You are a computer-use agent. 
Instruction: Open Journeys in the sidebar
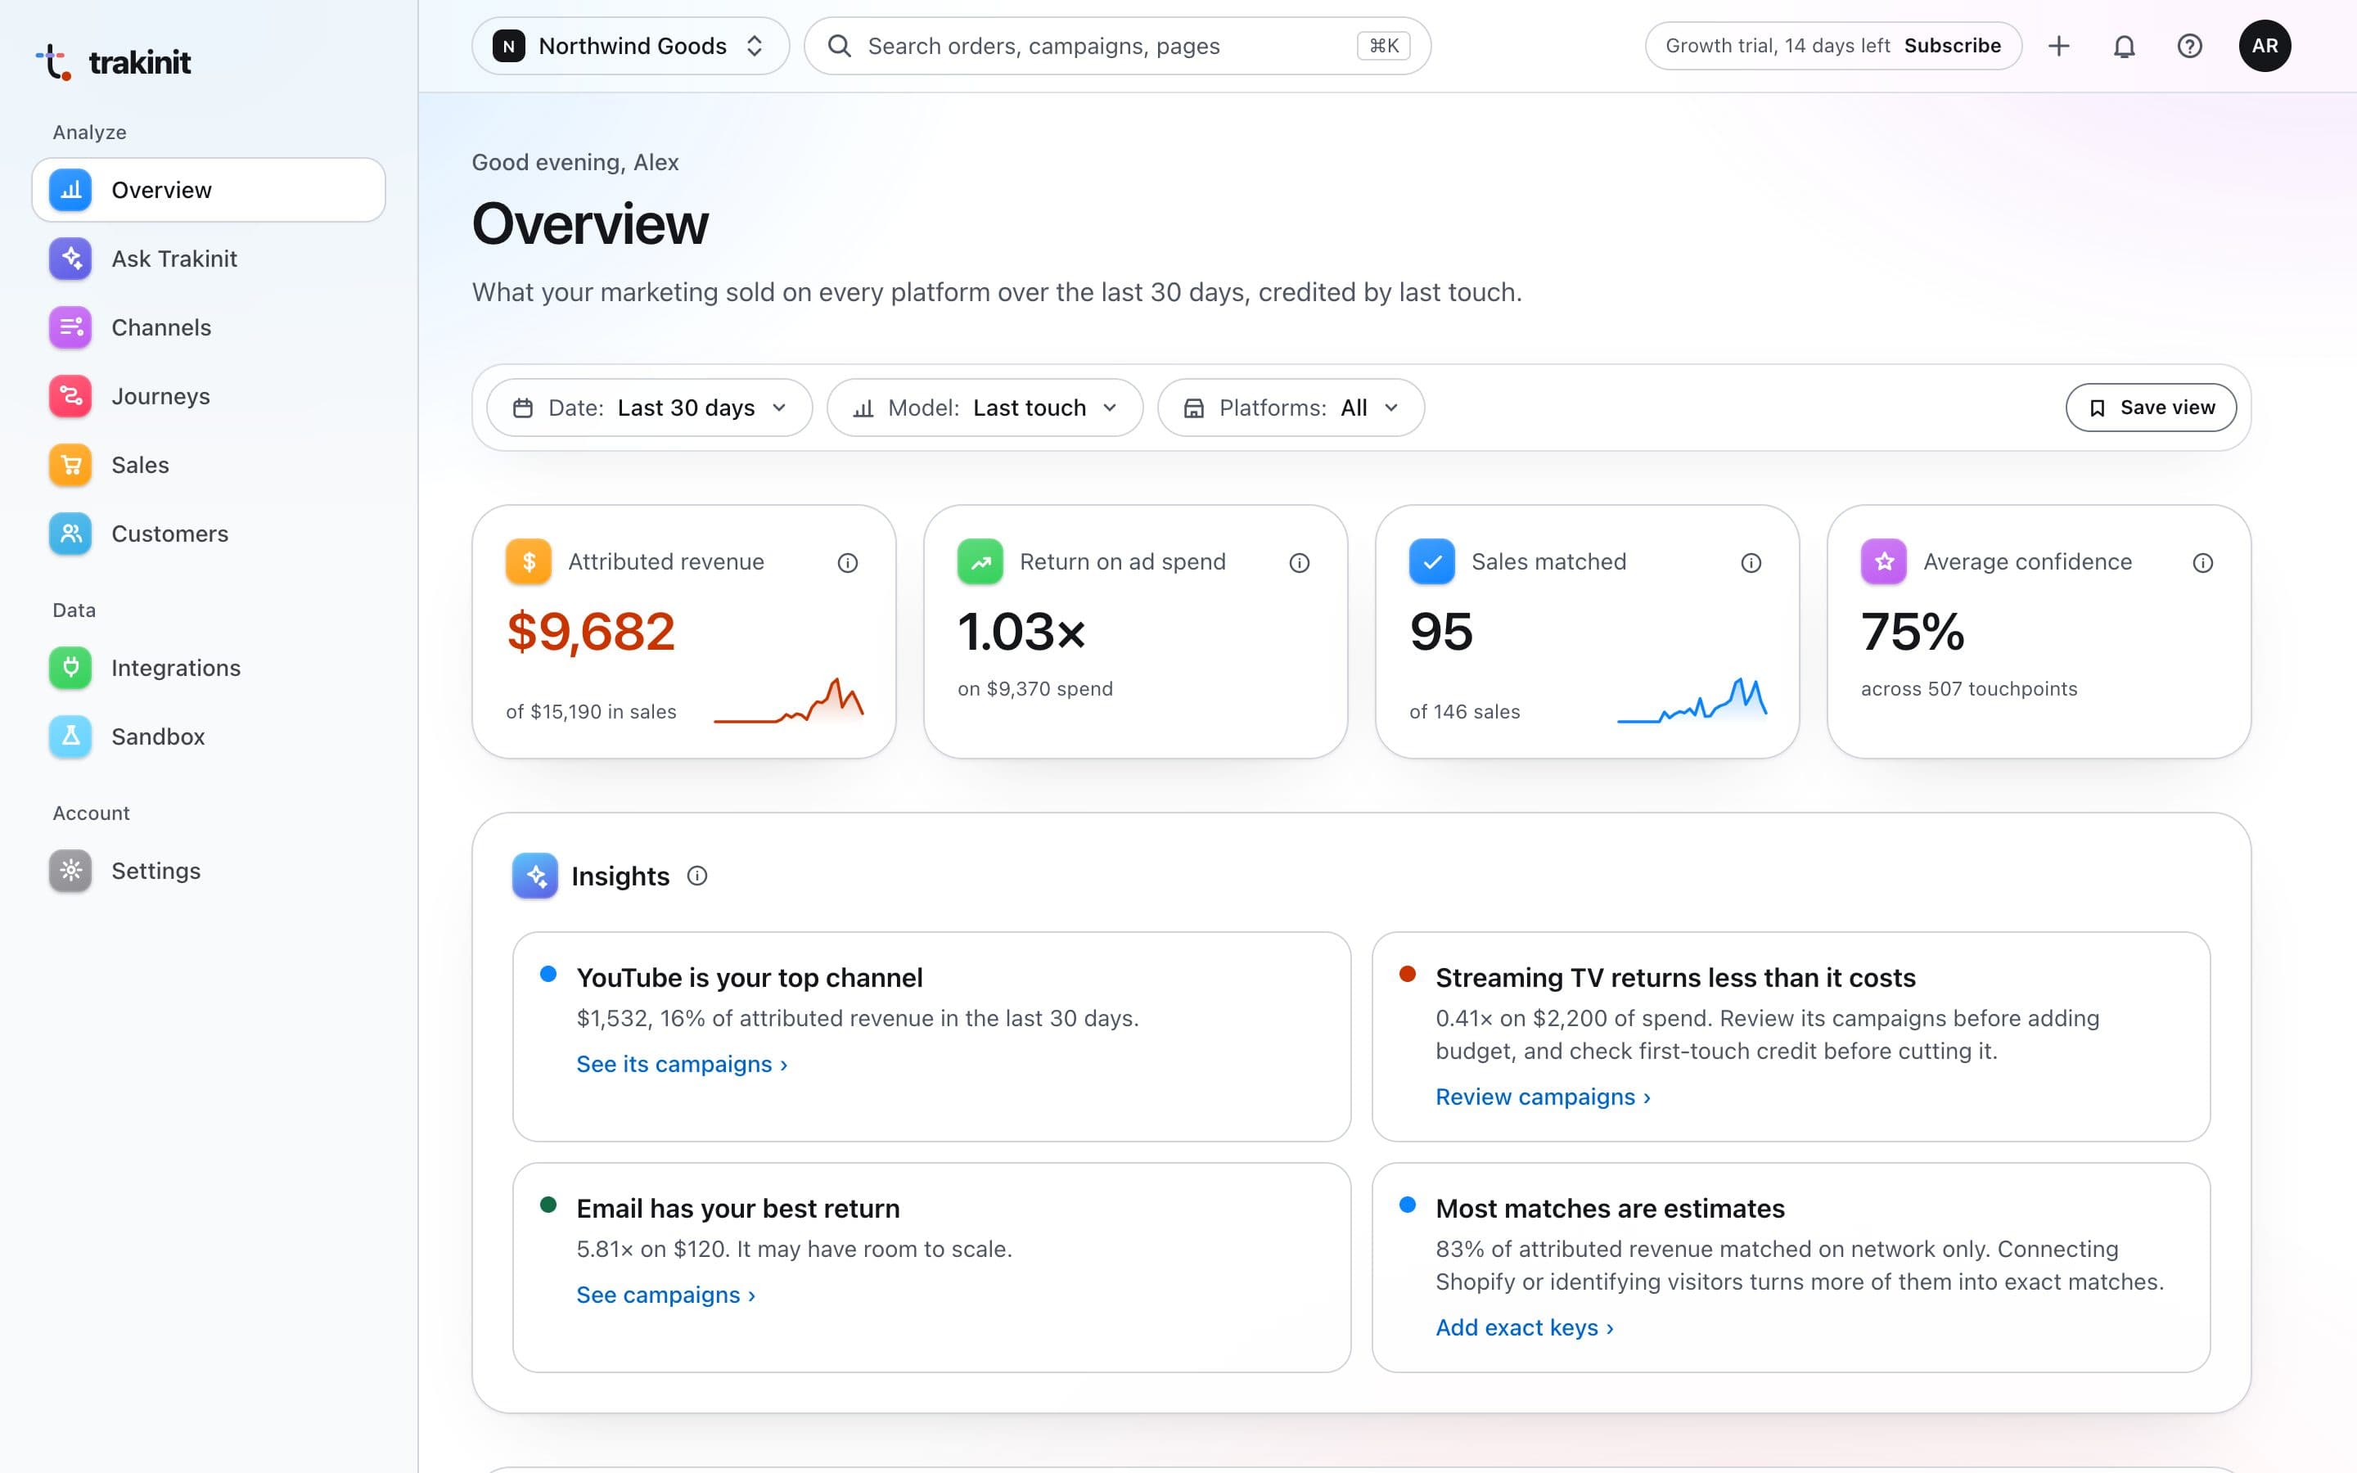click(x=209, y=397)
